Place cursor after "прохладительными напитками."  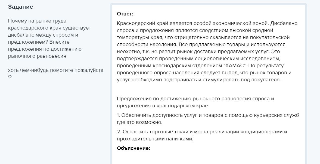click(x=193, y=139)
